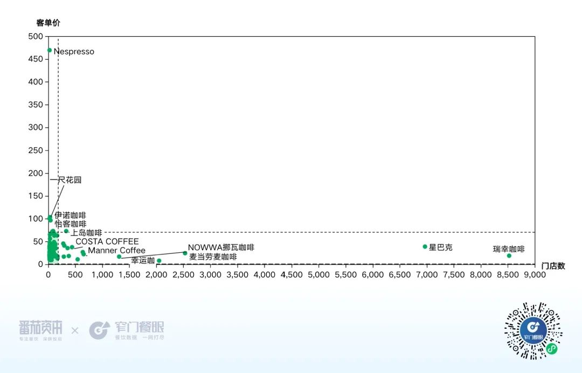This screenshot has width=582, height=373.
Task: Click the "星巴克" label
Action: [441, 247]
